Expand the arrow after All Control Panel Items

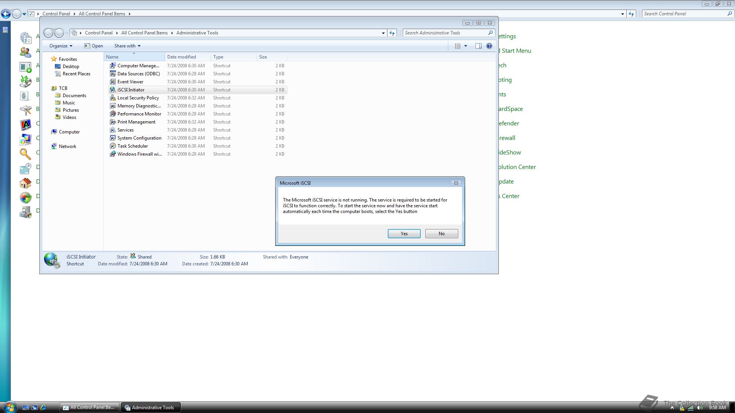tap(129, 14)
